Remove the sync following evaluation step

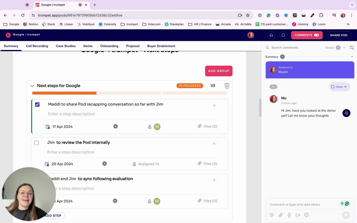click(x=214, y=180)
